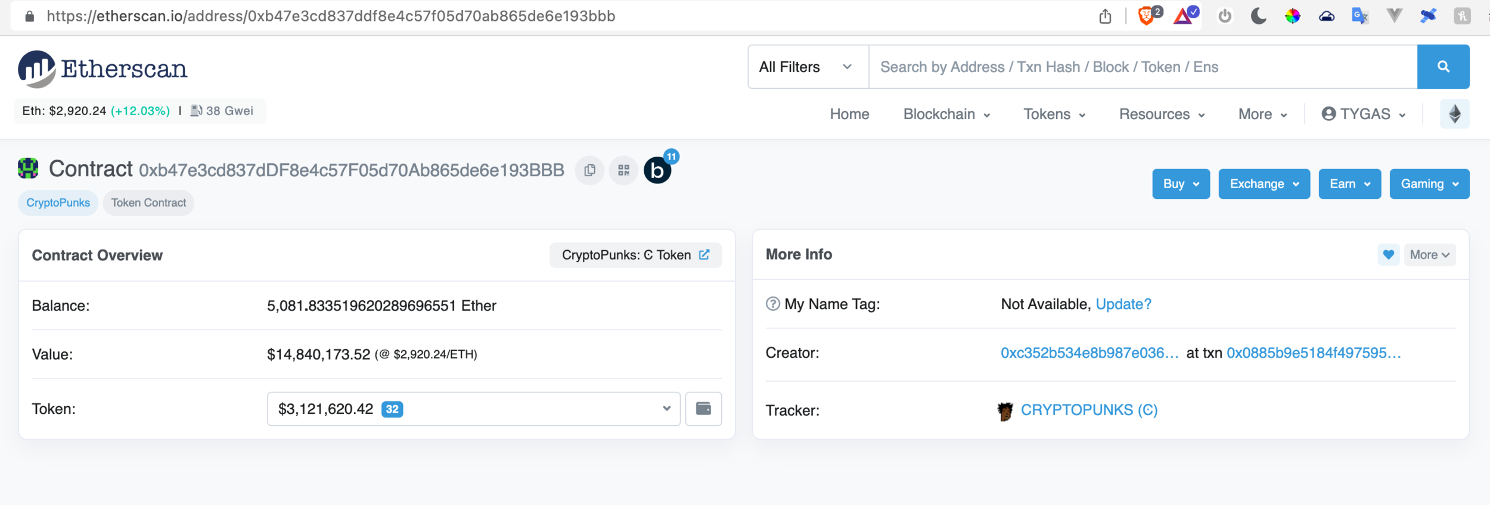Focus the Search by Address field
The image size is (1490, 505).
tap(1143, 67)
